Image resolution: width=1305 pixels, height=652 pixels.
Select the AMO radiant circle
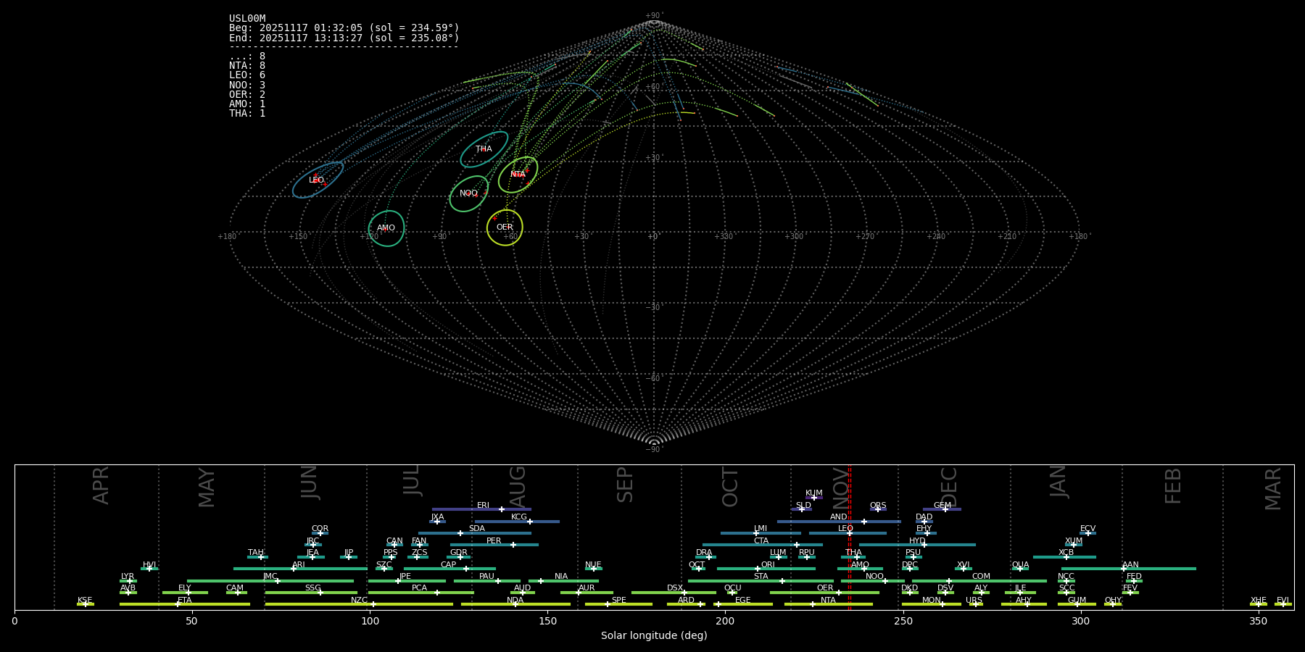coord(386,228)
